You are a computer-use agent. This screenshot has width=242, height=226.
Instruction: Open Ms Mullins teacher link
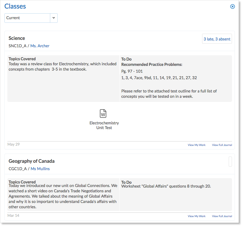click(40, 169)
